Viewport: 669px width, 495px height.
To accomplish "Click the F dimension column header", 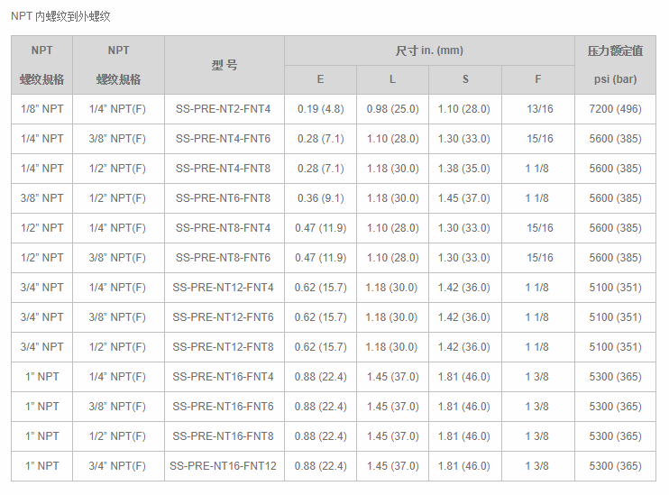I will 538,79.
